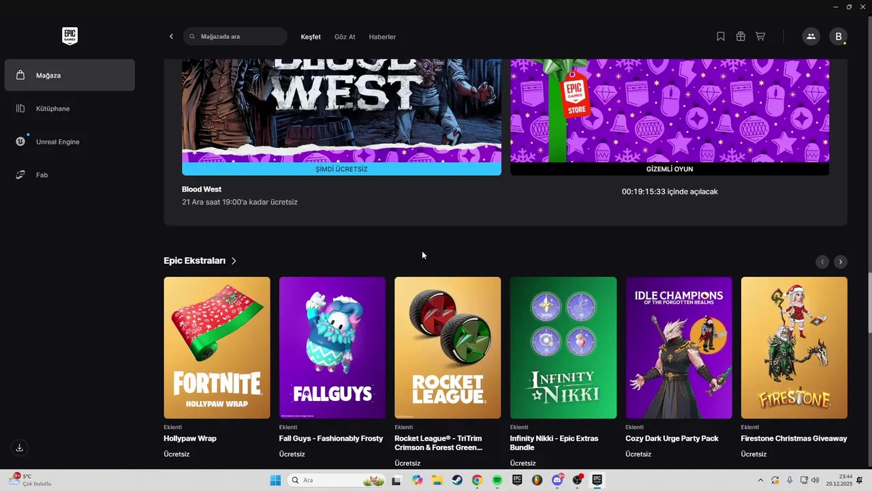Open Steam from the taskbar

tap(457, 480)
